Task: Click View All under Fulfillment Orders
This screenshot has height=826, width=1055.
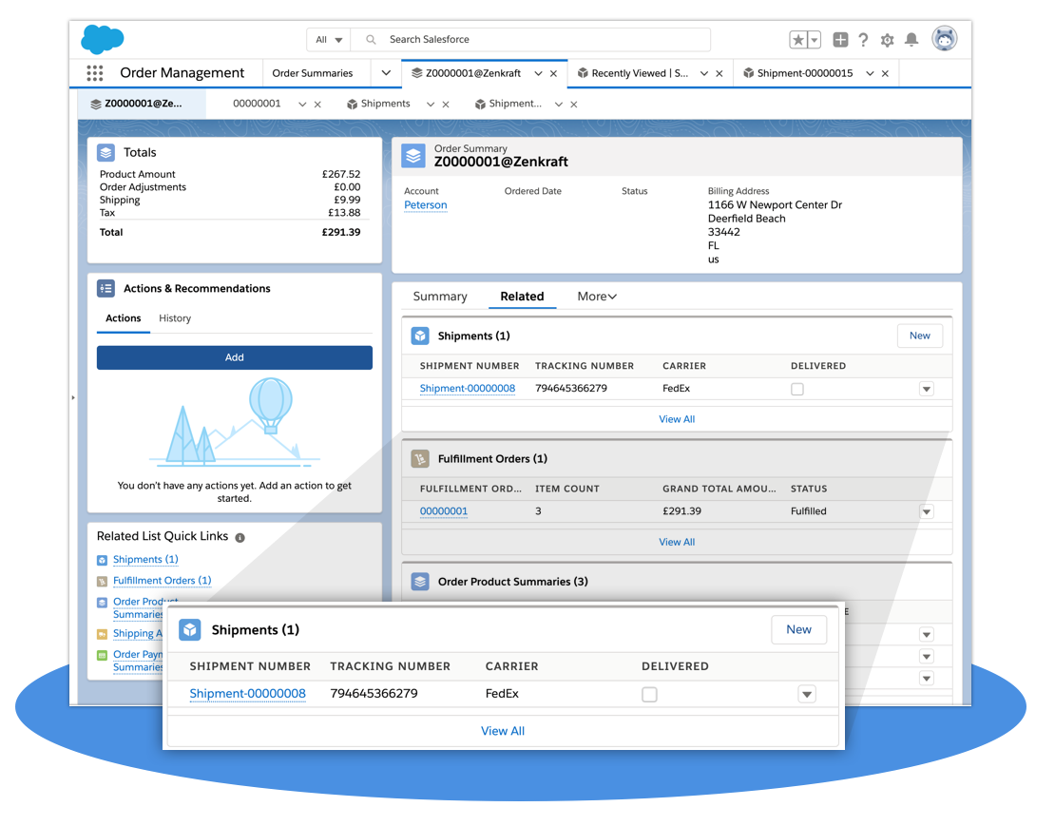Action: coord(677,542)
